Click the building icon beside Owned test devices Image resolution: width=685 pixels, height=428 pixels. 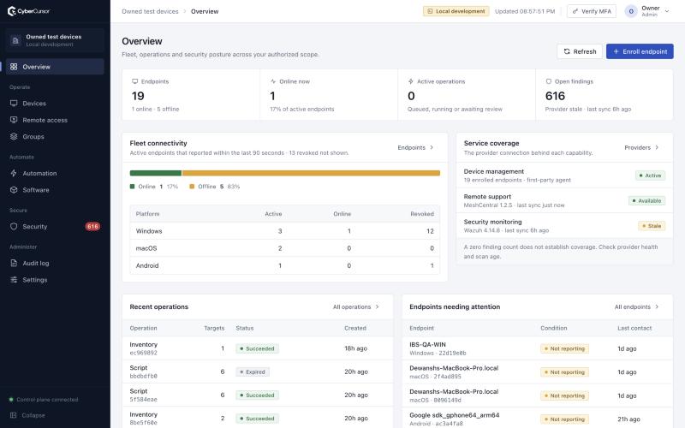click(x=15, y=40)
